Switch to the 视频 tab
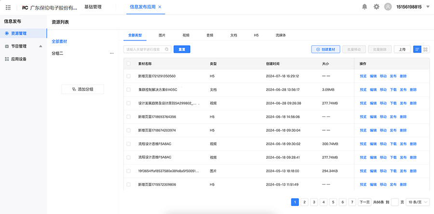This screenshot has width=434, height=214. click(x=186, y=35)
